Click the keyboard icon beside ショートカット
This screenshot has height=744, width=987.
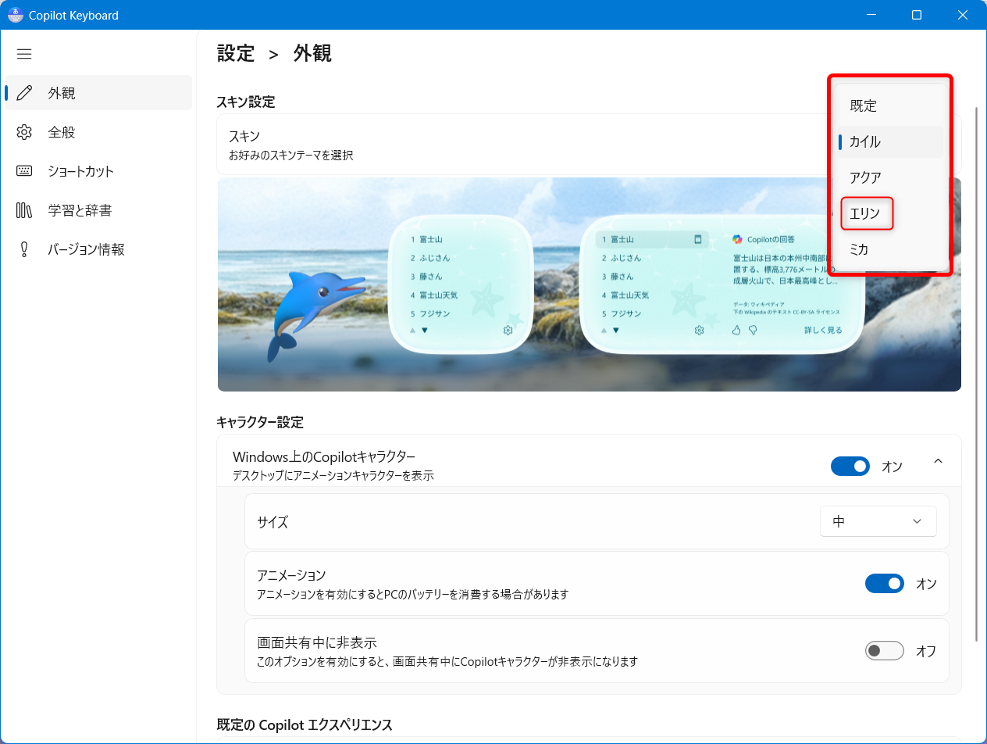pyautogui.click(x=24, y=171)
